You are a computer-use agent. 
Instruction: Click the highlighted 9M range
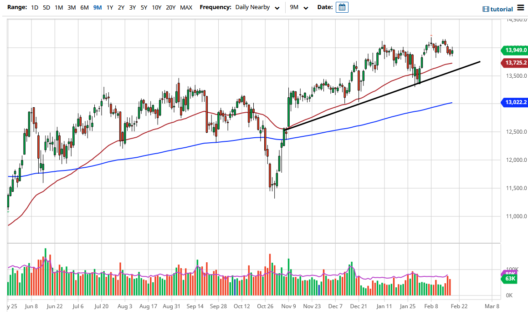pos(97,7)
